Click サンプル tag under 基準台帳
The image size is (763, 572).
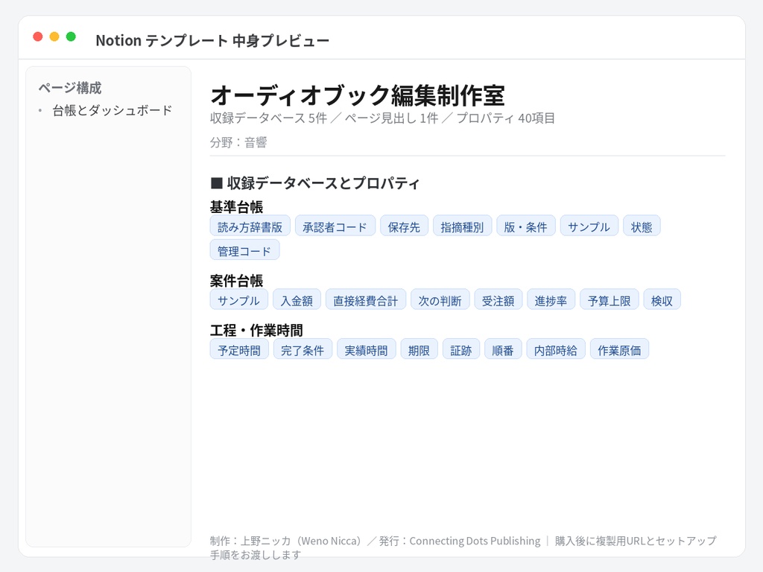click(589, 226)
